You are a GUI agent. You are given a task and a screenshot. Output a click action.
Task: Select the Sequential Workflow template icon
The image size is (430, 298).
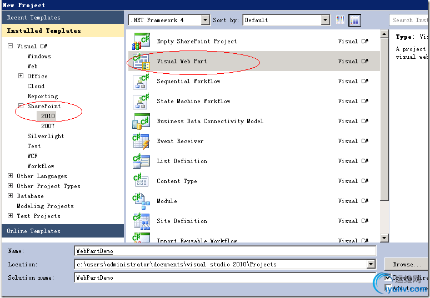point(141,82)
